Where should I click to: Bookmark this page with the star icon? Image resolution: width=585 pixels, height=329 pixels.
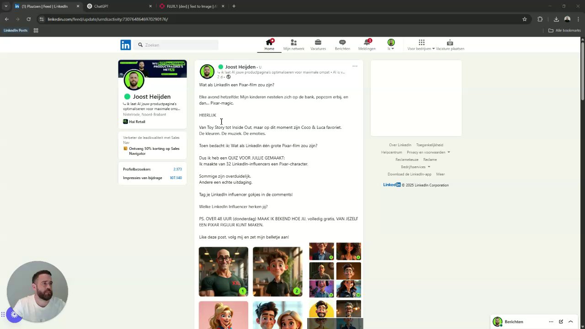pos(525,19)
